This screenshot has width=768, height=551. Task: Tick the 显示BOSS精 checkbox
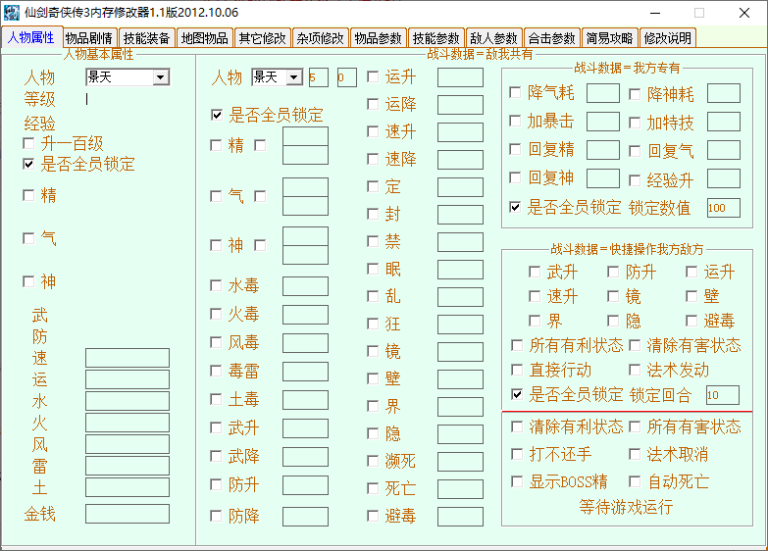pos(517,482)
